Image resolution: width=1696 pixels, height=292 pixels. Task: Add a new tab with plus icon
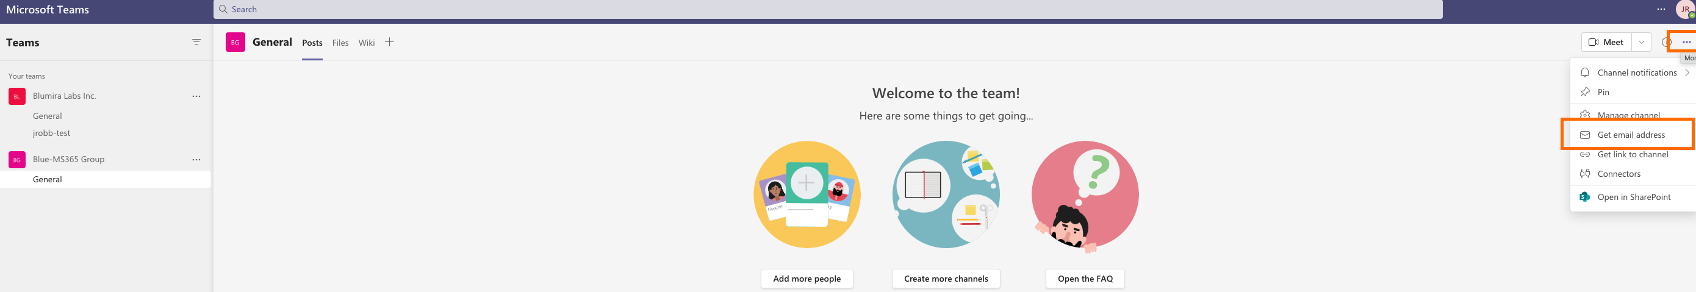click(389, 42)
